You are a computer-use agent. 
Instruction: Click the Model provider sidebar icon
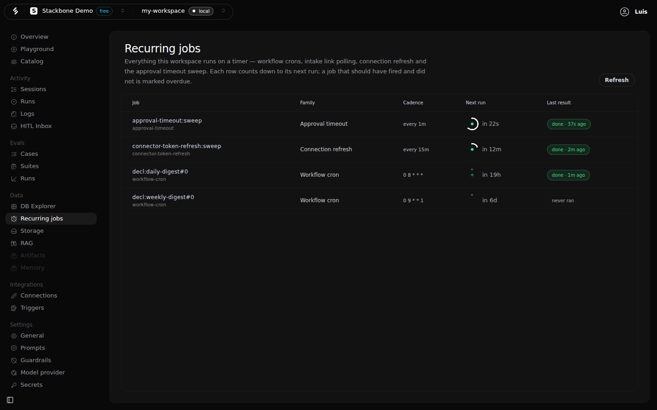pyautogui.click(x=14, y=373)
